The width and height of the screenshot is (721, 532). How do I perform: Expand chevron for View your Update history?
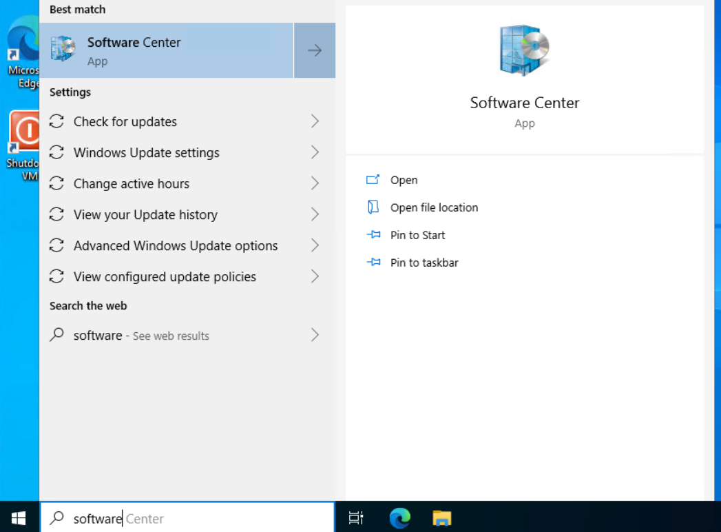[315, 214]
